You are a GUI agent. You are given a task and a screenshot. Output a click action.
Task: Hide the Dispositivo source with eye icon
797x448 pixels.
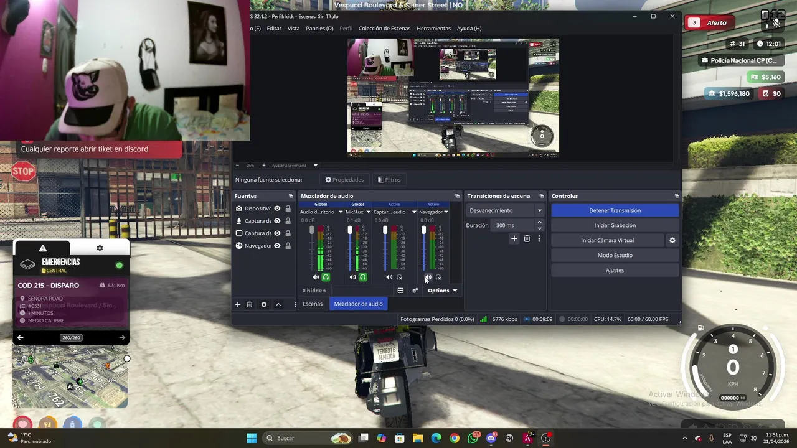pyautogui.click(x=278, y=208)
